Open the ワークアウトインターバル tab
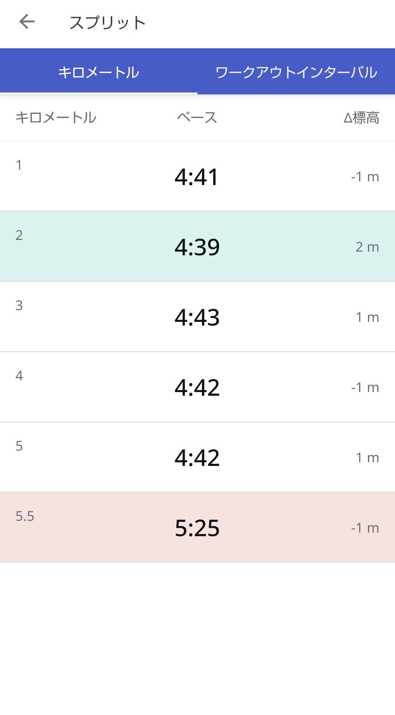 point(296,72)
